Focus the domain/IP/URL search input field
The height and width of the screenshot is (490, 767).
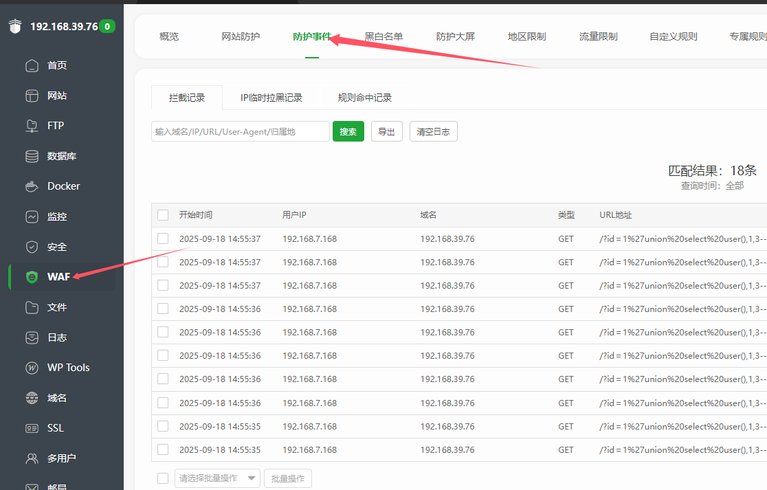pos(240,131)
